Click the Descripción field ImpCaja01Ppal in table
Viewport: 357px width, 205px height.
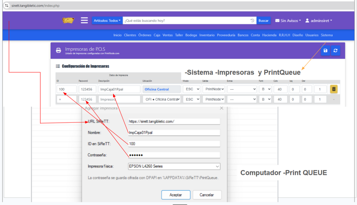pos(119,89)
